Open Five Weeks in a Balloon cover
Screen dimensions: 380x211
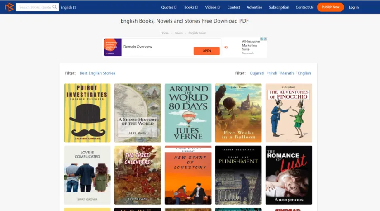(238, 113)
